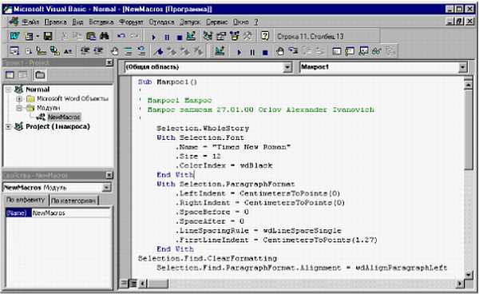479x294 pixels.
Task: Click the Find binoculars icon
Action: pos(104,36)
